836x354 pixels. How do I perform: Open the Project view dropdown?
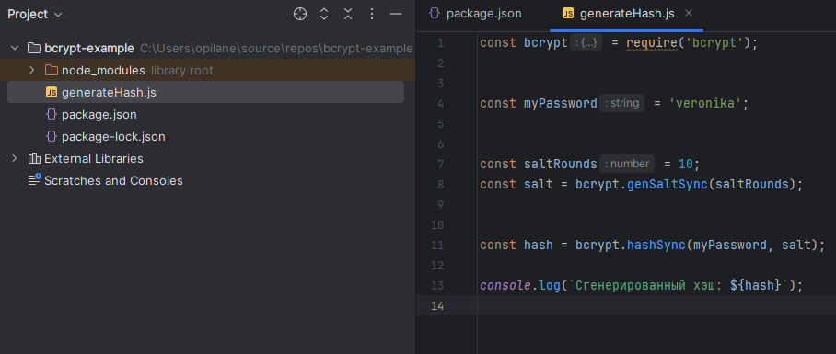click(35, 15)
